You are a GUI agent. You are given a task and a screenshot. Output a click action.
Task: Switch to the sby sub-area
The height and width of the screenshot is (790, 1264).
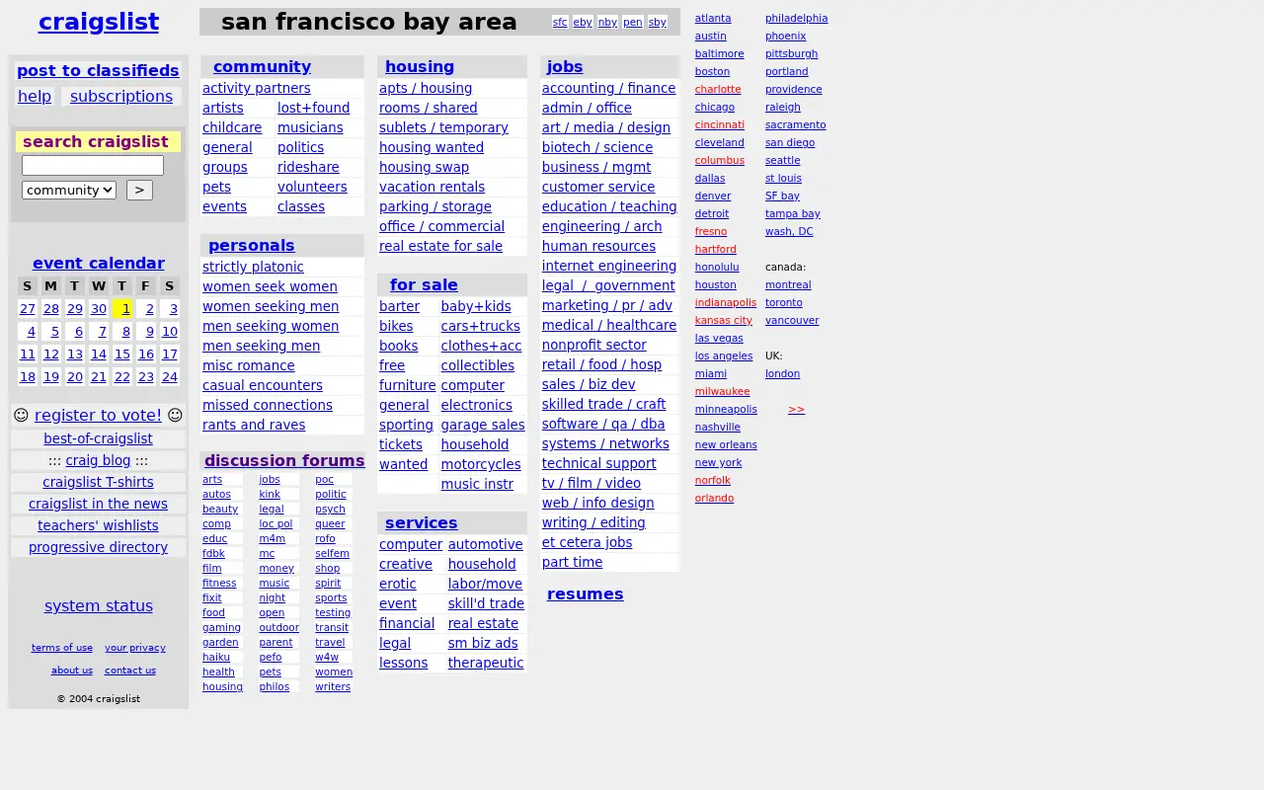point(658,22)
